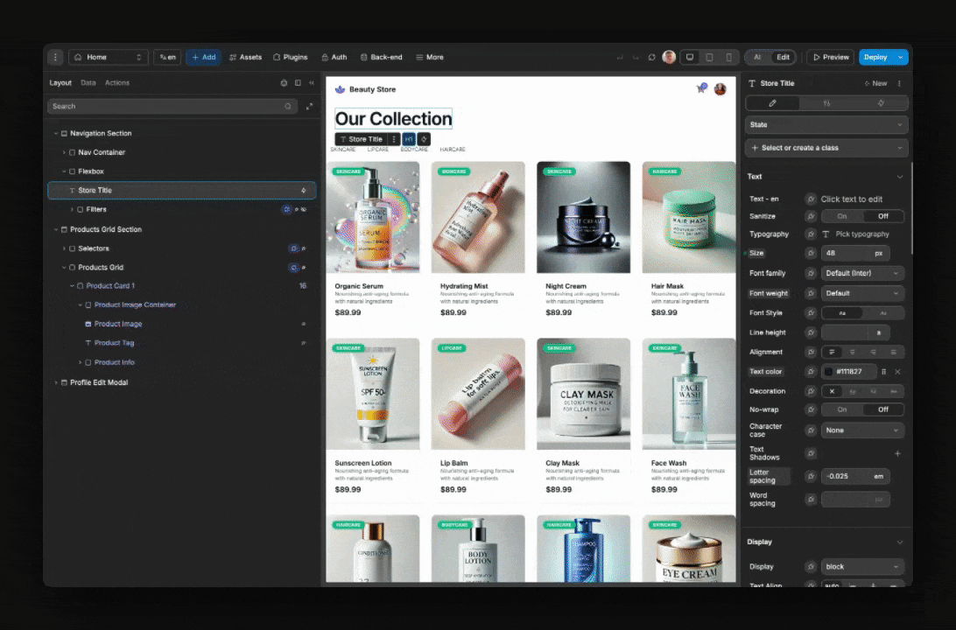The image size is (956, 630).
Task: Click the Preview button
Action: tap(830, 57)
